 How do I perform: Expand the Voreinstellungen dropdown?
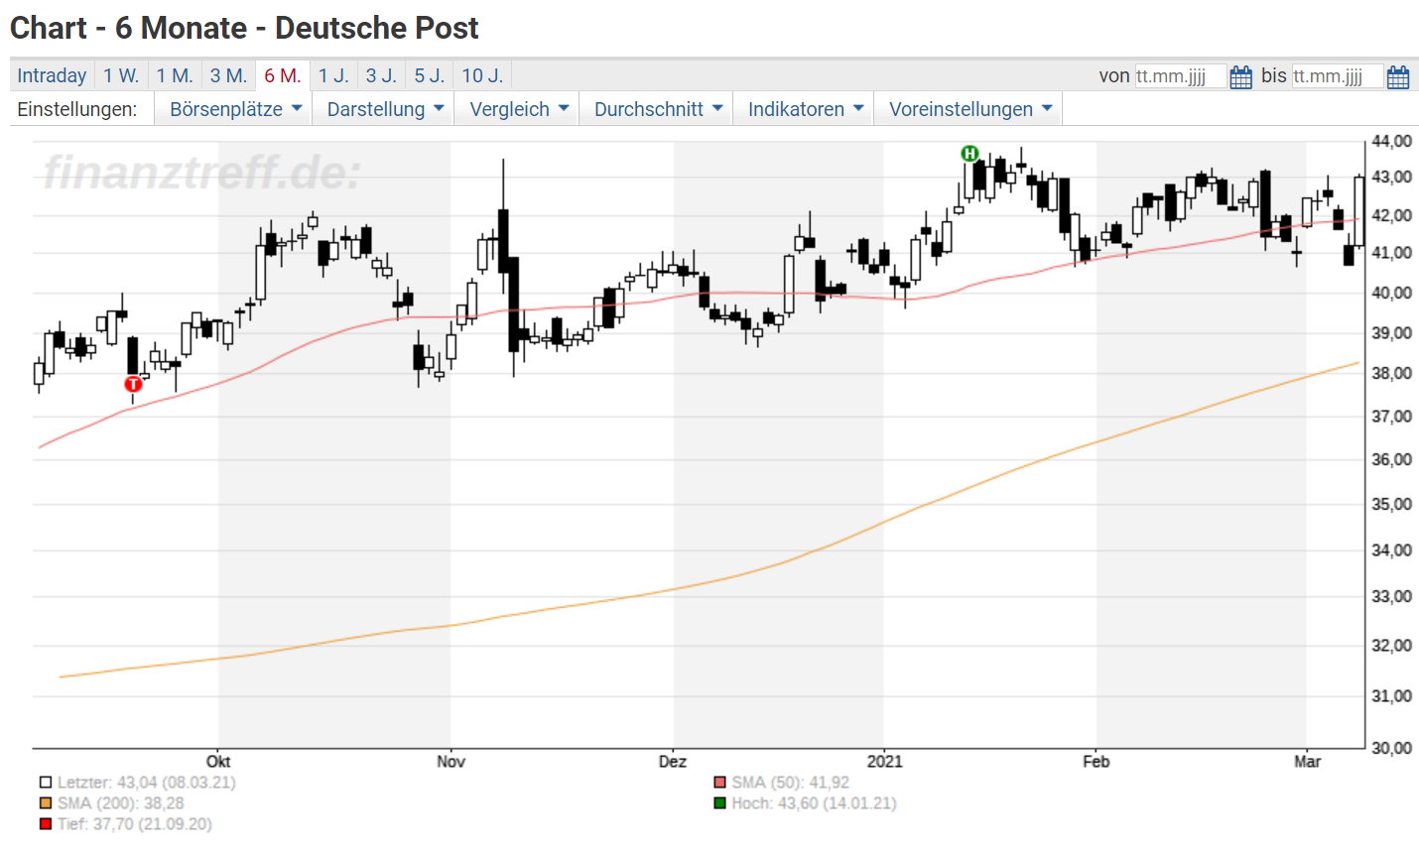click(x=969, y=109)
